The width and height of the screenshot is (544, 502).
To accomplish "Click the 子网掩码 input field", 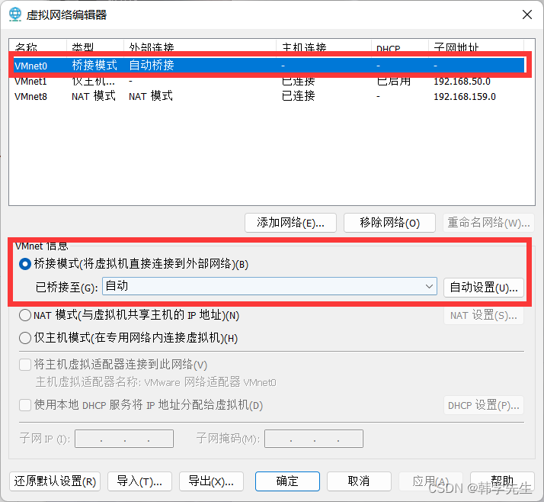I will 314,439.
